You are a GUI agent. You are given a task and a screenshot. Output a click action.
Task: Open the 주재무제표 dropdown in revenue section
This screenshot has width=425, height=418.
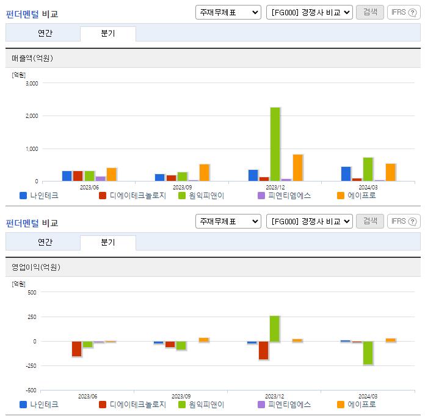pos(228,12)
